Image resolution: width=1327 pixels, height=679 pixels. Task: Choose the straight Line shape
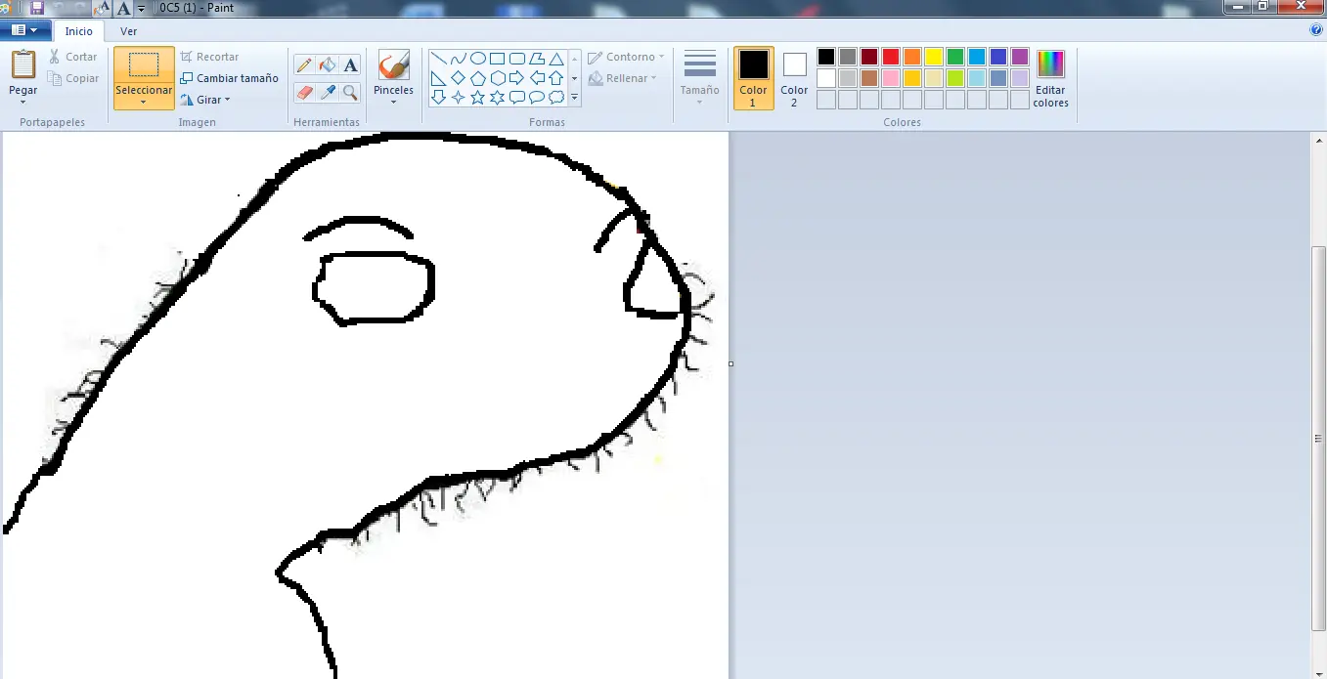click(x=438, y=59)
